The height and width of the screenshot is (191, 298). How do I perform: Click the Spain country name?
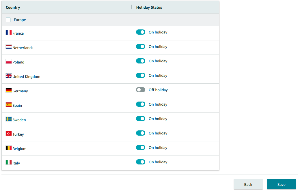[x=17, y=106]
